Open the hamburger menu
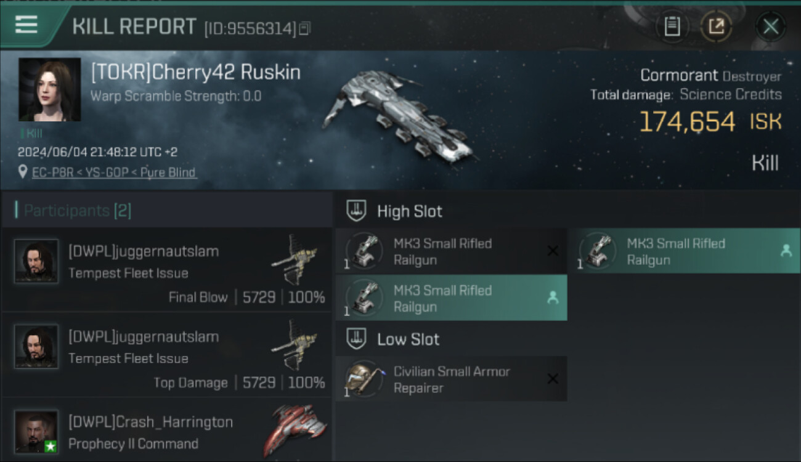Viewport: 801px width, 462px height. (26, 25)
